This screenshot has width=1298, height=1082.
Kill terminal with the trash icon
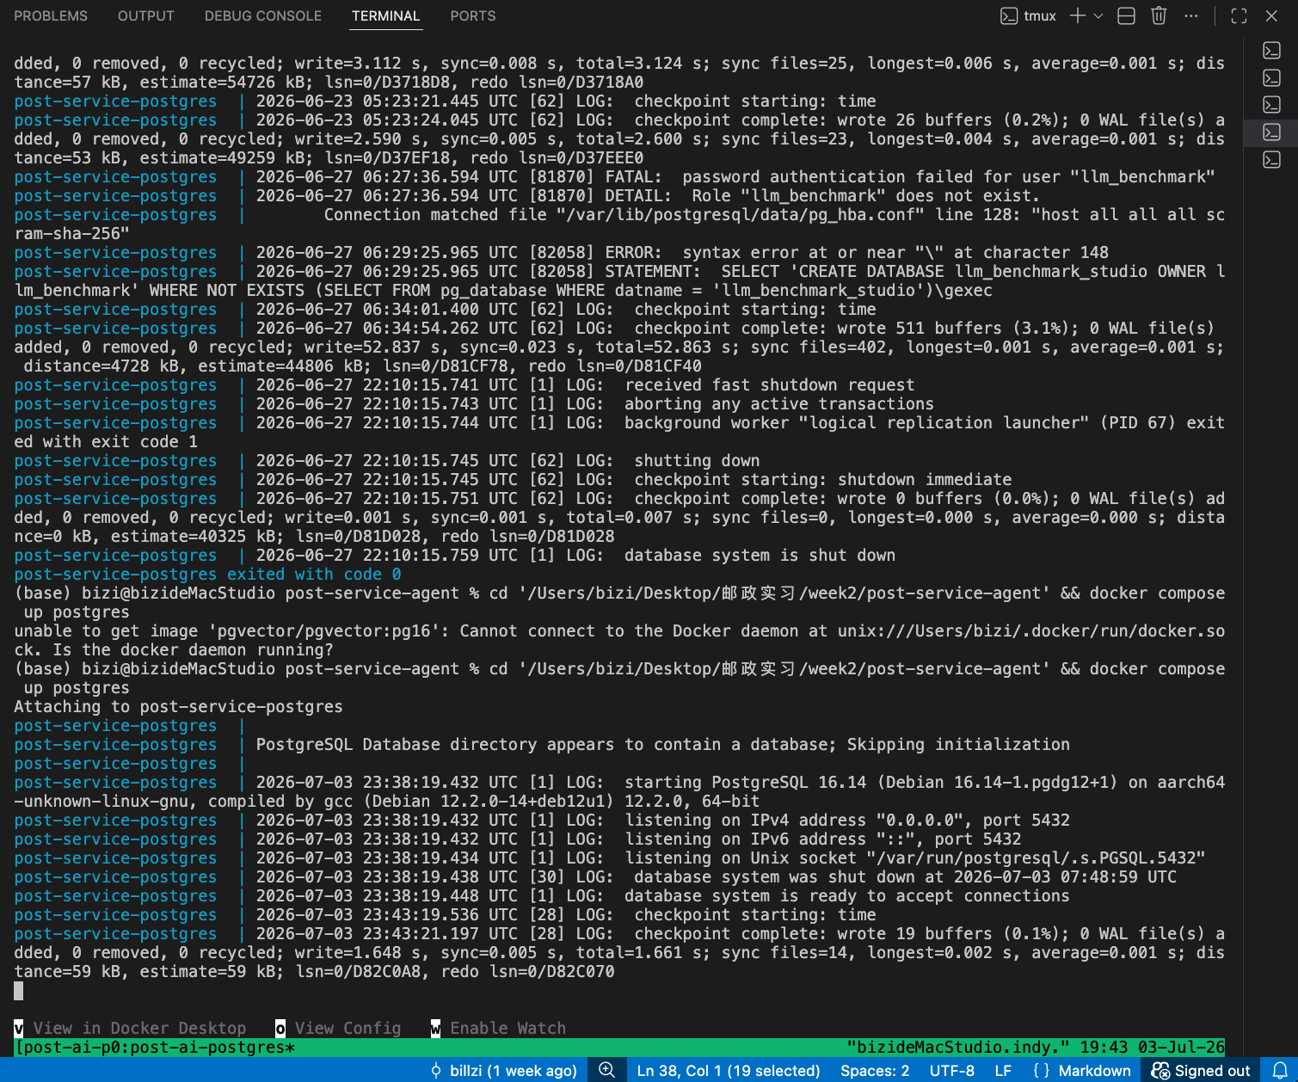pos(1159,15)
